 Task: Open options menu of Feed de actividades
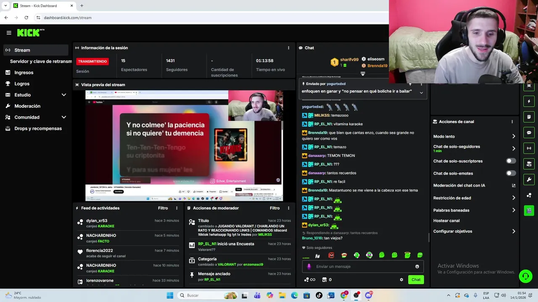177,208
